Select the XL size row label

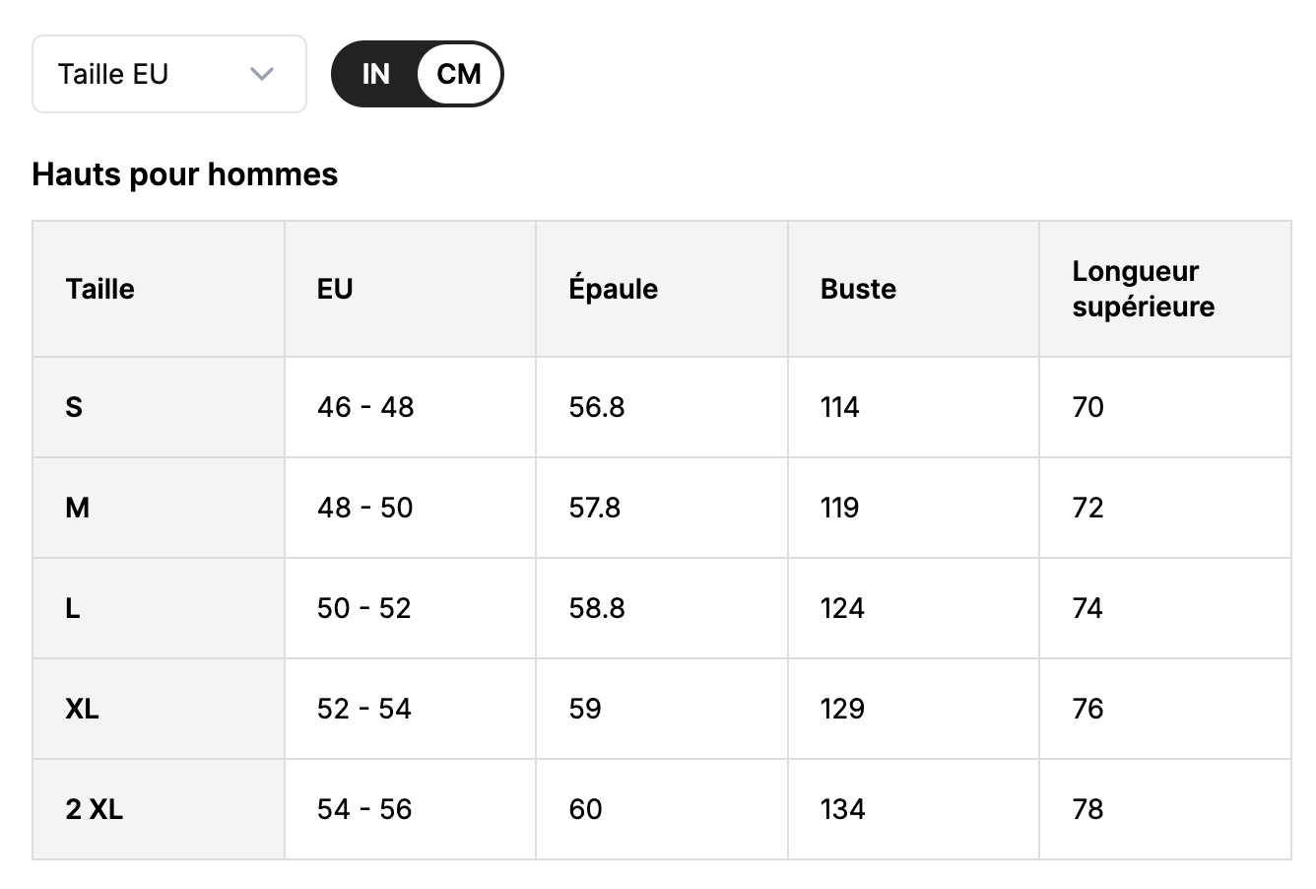tap(82, 709)
